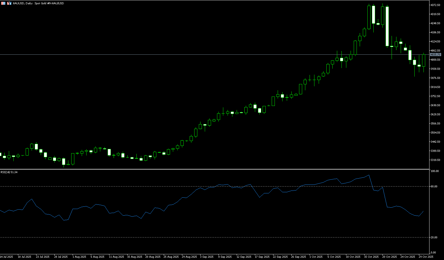Select the 20 Oct 2025 date label
Viewport: 444px width, 260px height.
390,257
